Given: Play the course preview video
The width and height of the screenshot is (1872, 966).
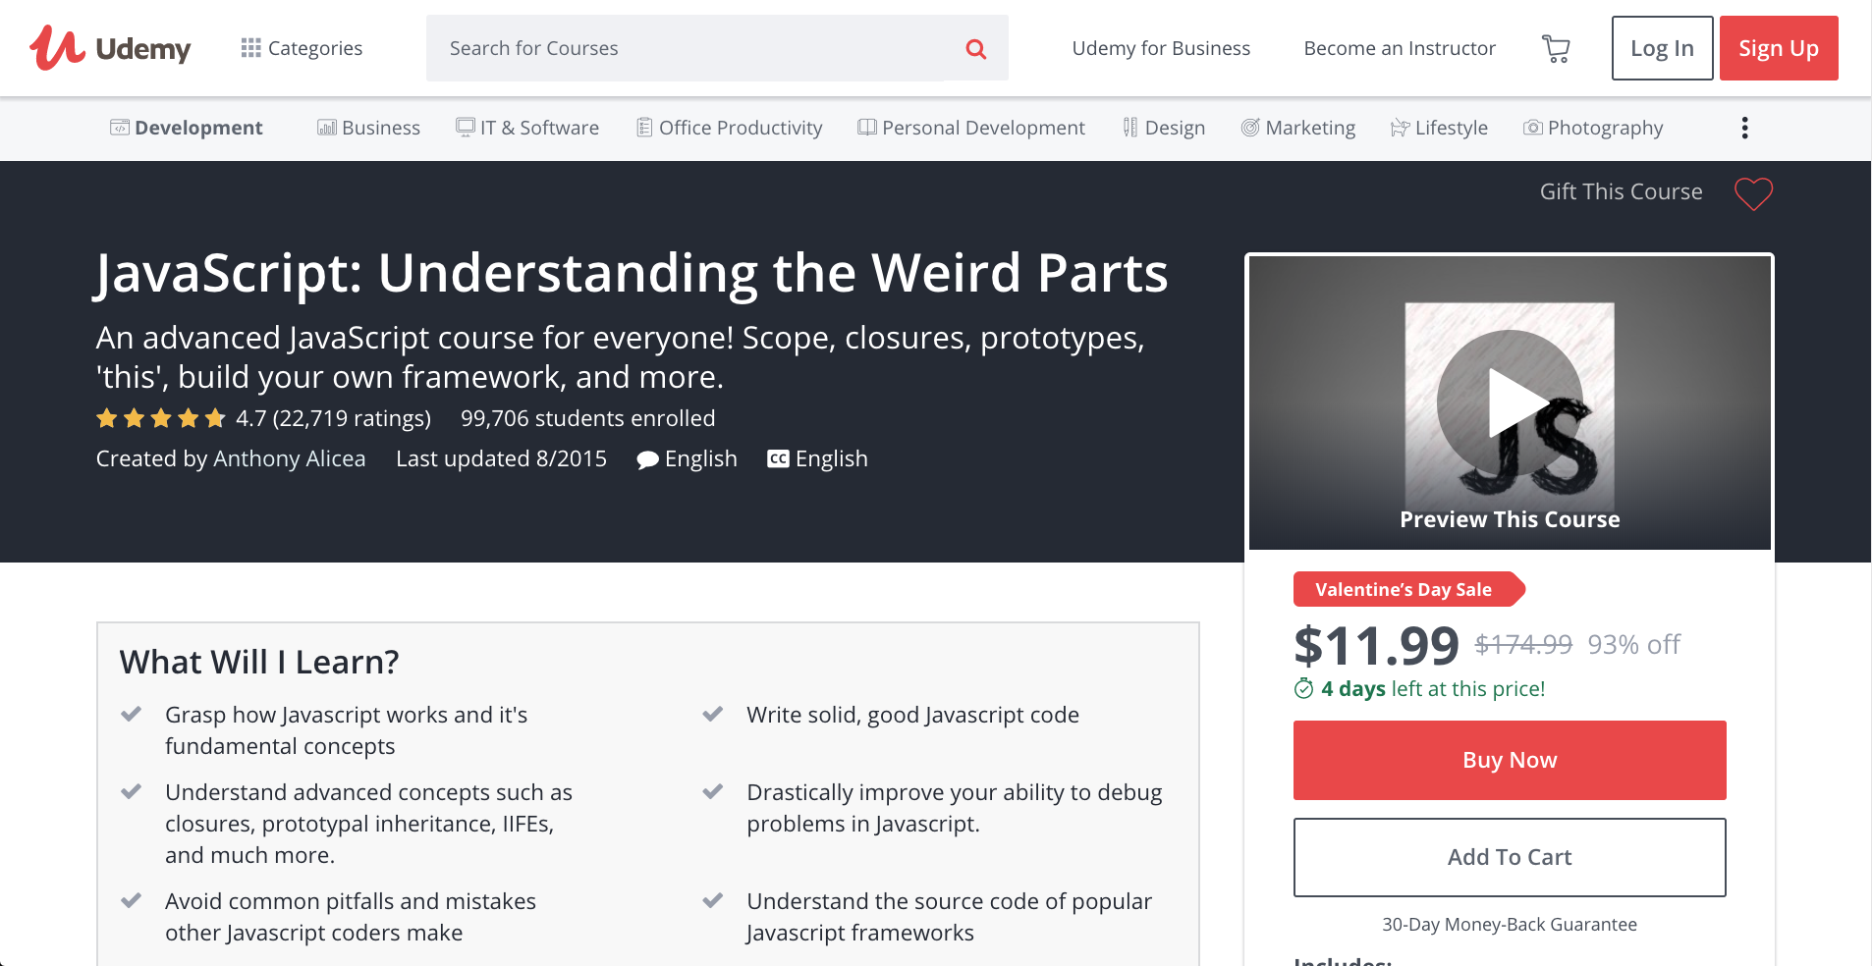Looking at the screenshot, I should 1510,402.
